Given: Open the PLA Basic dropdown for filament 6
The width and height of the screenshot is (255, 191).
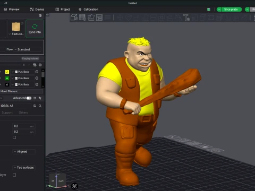Looking at the screenshot, I should click(x=23, y=84).
